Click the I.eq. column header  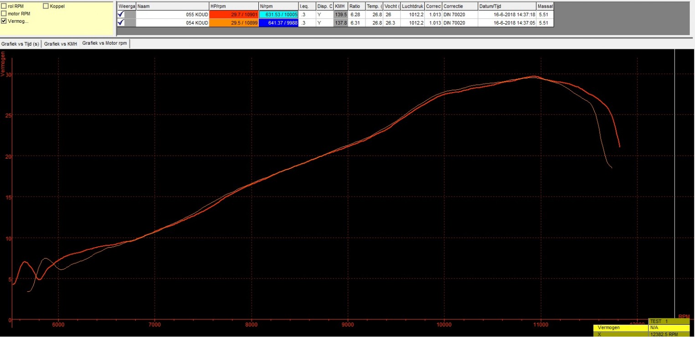tap(307, 7)
